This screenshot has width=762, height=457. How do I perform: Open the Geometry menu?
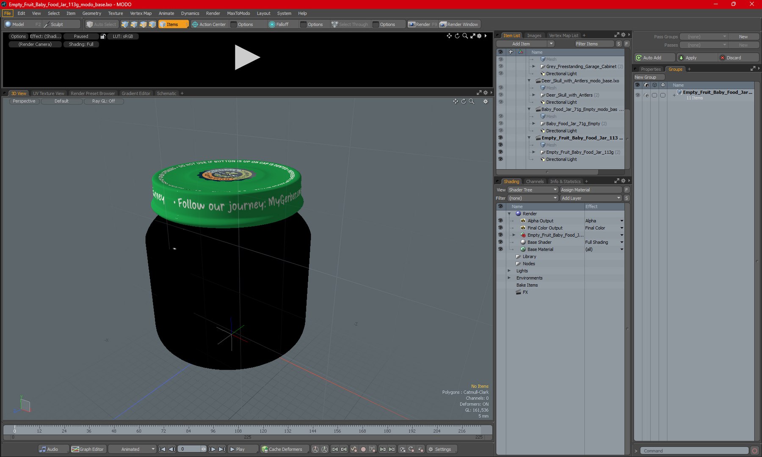91,14
